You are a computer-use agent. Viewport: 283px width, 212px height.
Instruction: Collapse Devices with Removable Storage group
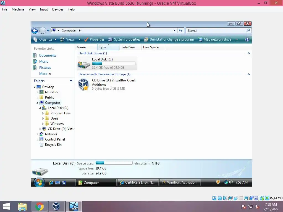point(248,74)
